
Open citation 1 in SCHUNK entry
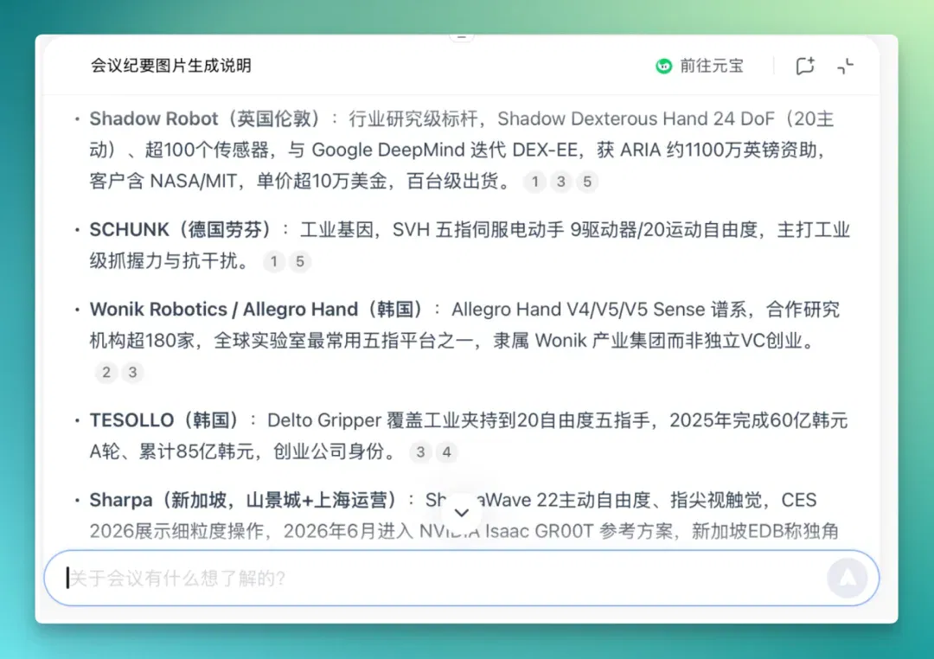coord(274,261)
